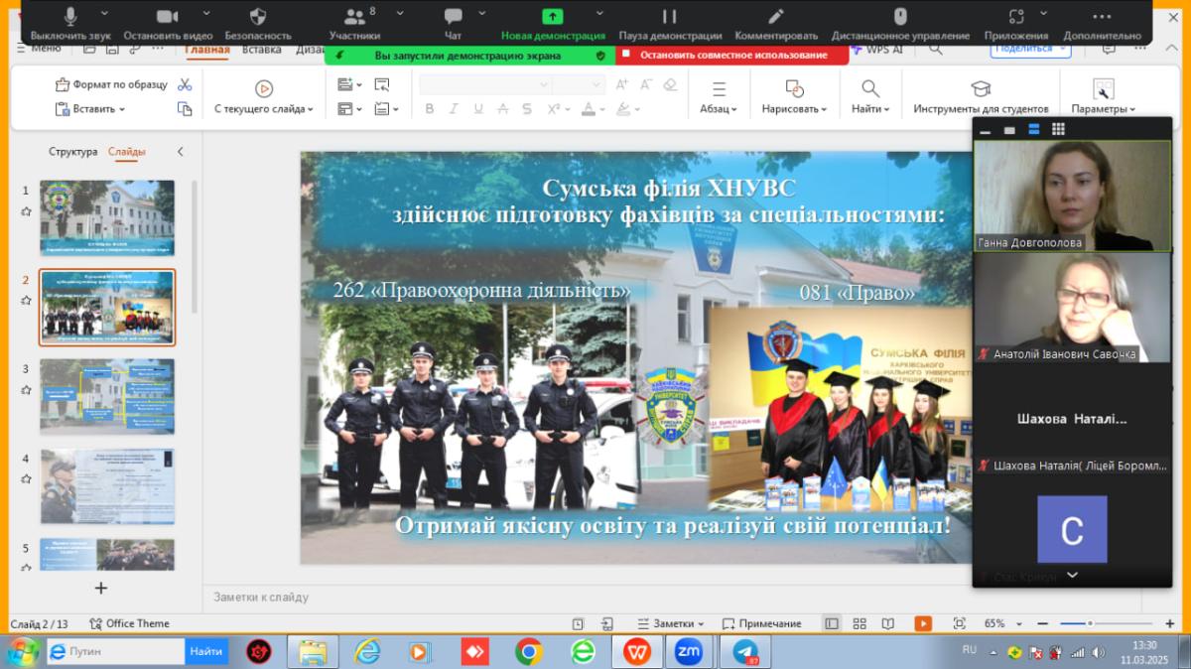Click the Telegram taskbar icon
This screenshot has width=1191, height=669.
(x=745, y=652)
